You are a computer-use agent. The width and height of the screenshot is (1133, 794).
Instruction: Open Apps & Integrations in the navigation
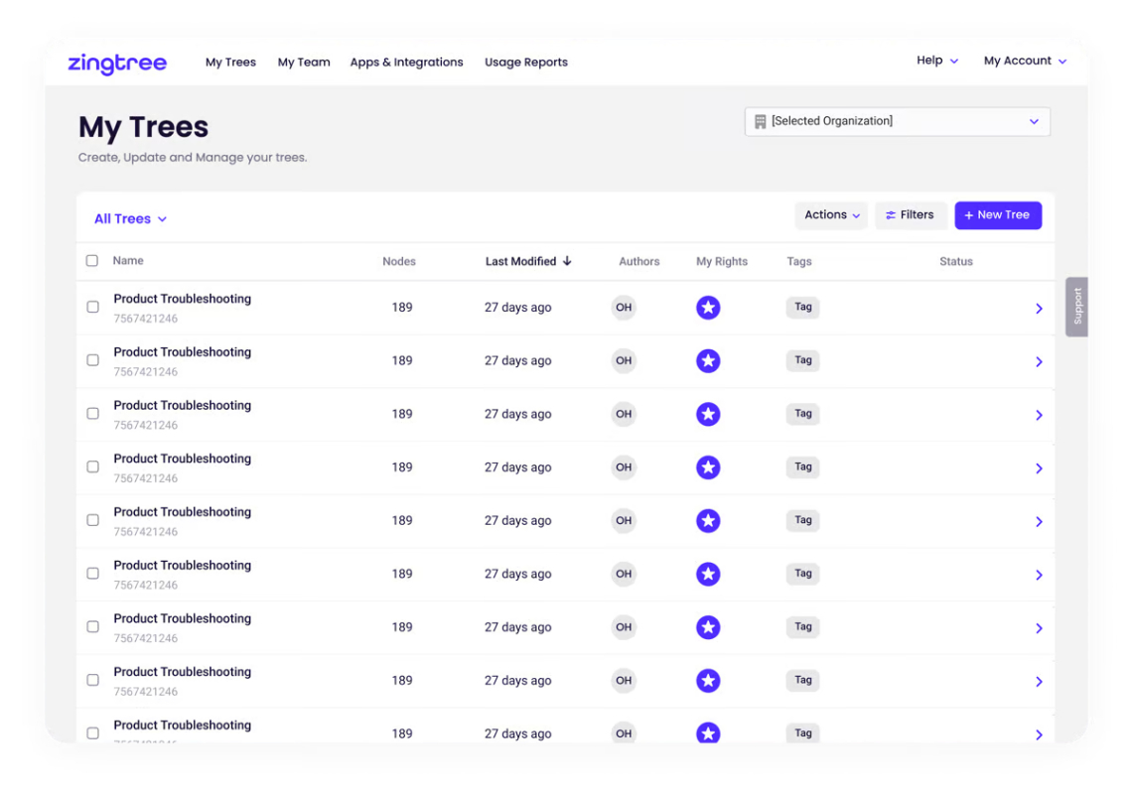pos(406,63)
